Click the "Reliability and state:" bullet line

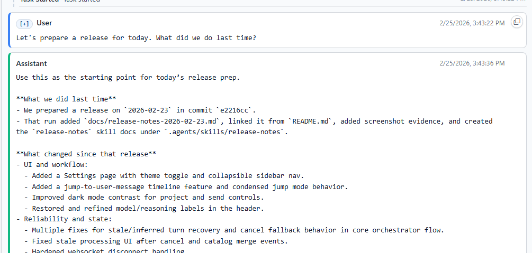pyautogui.click(x=63, y=219)
